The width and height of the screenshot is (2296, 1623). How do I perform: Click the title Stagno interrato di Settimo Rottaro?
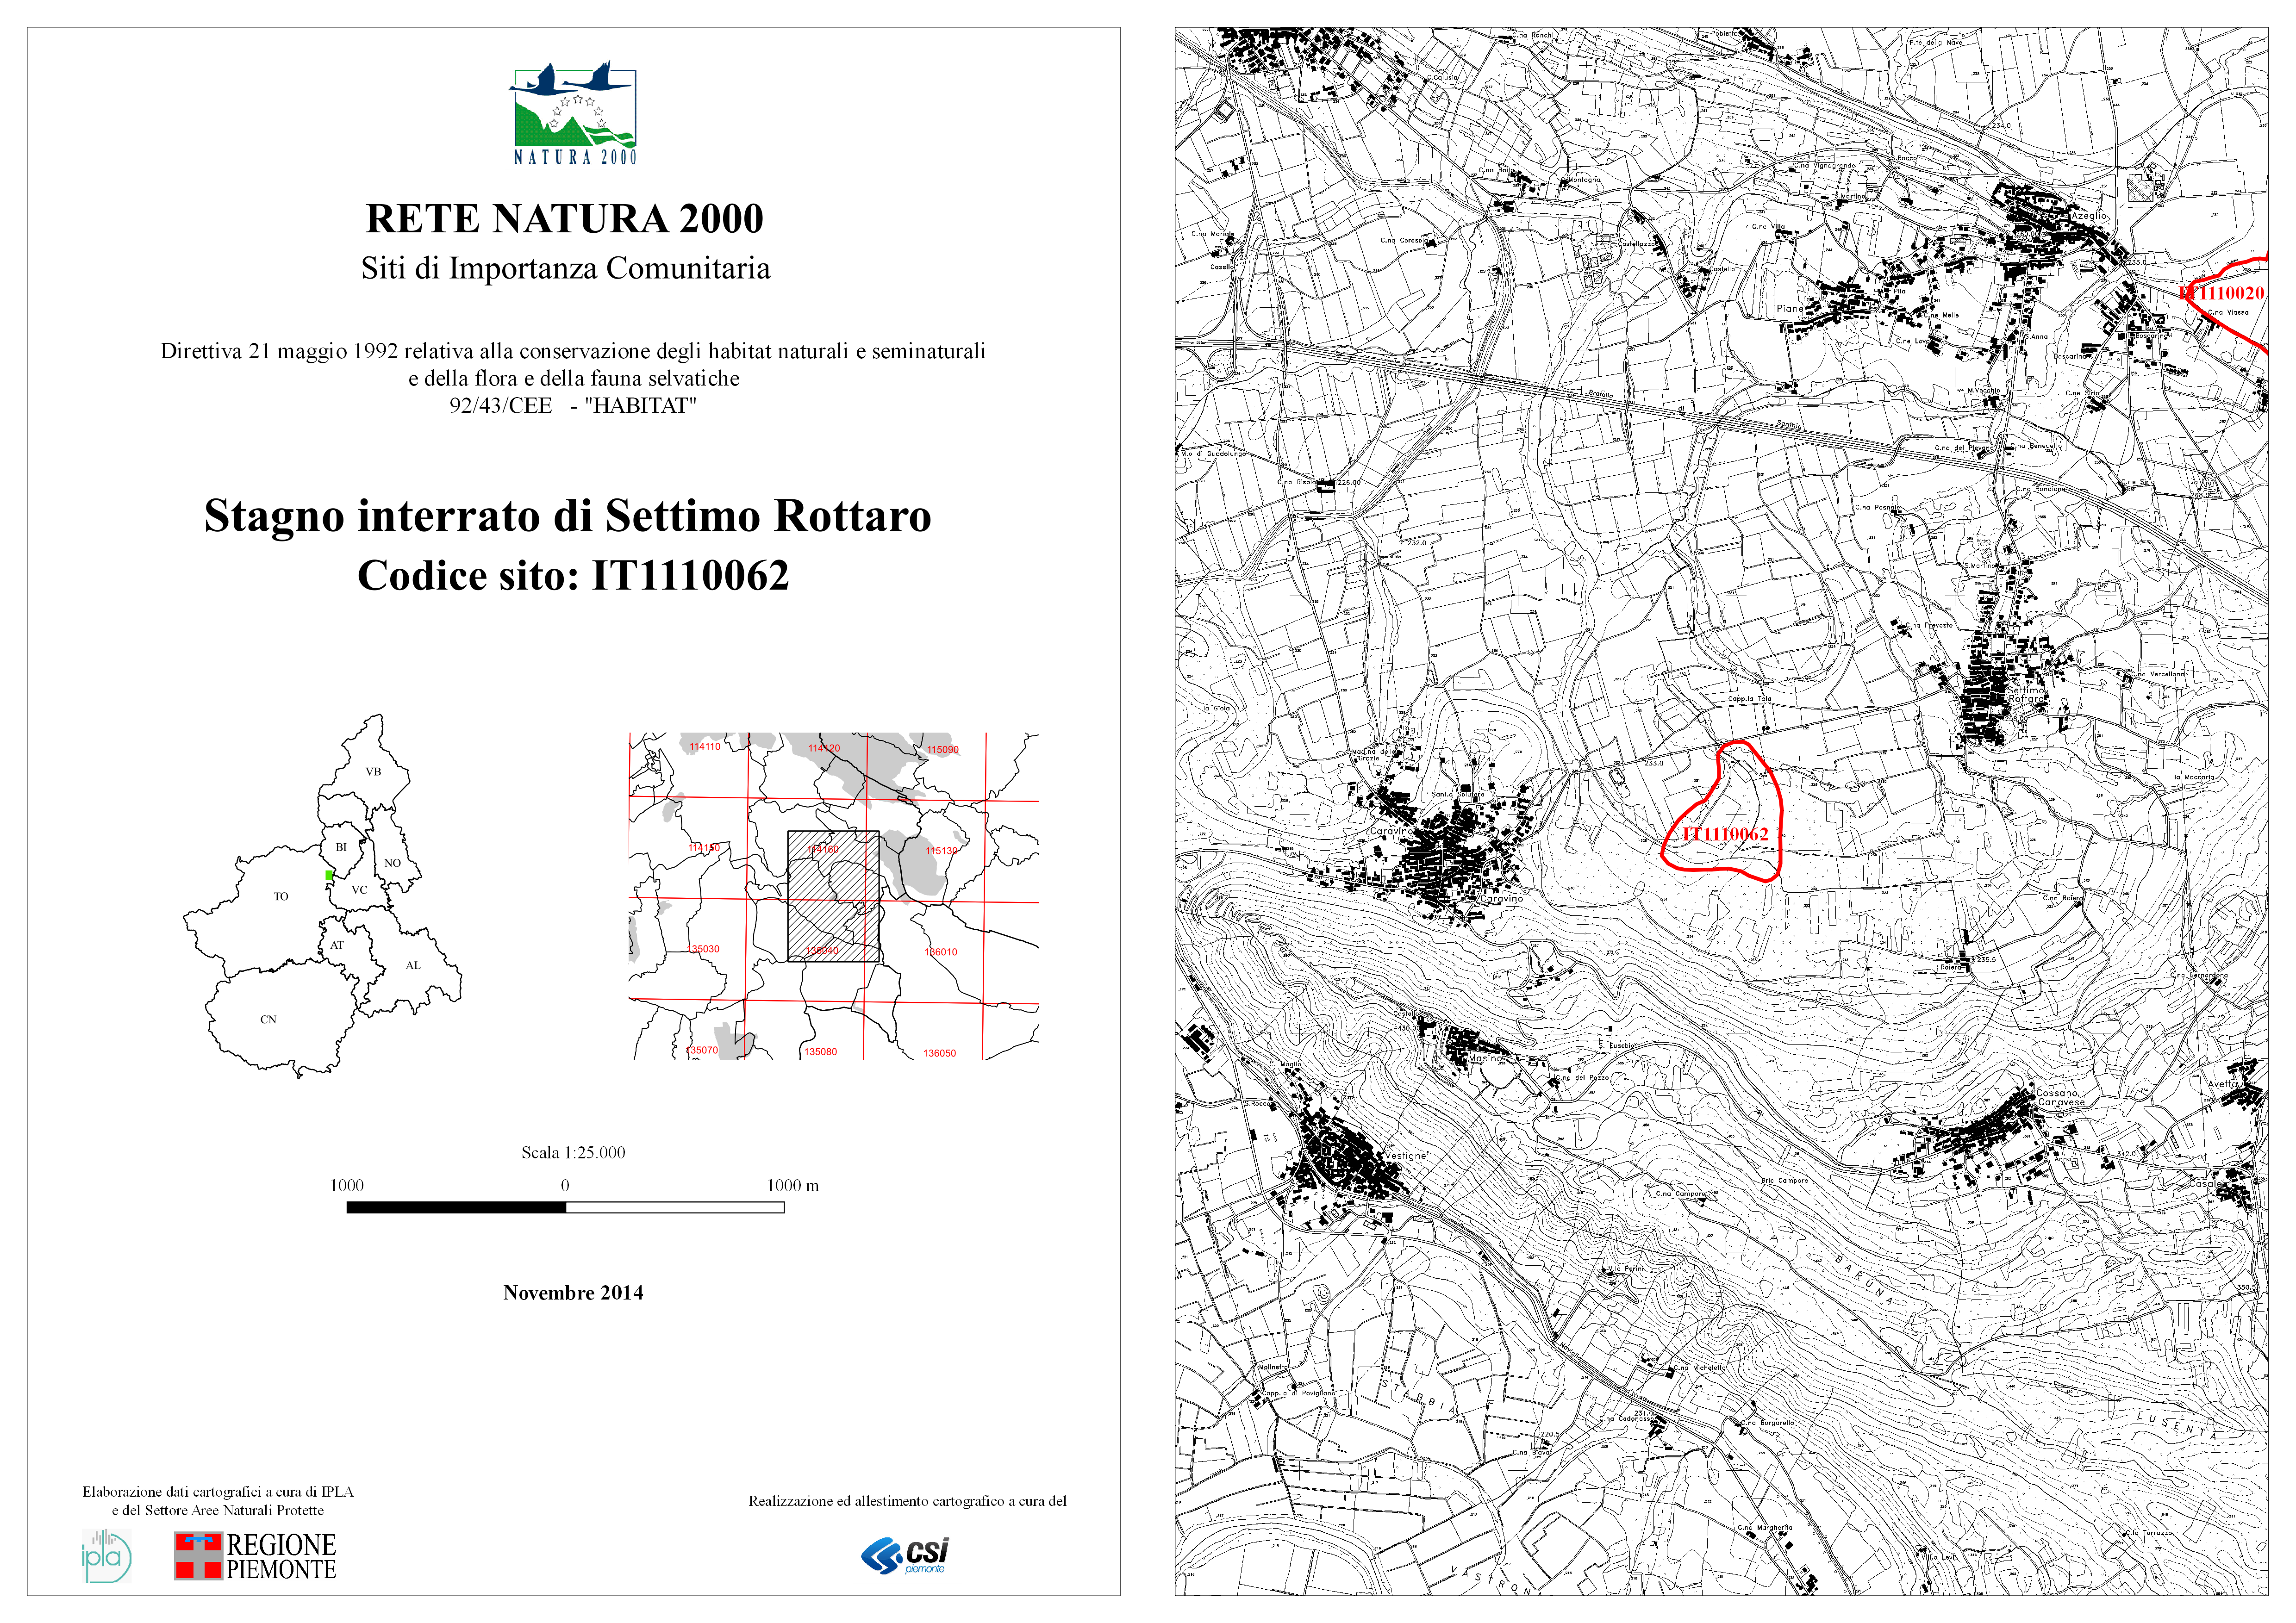point(568,516)
